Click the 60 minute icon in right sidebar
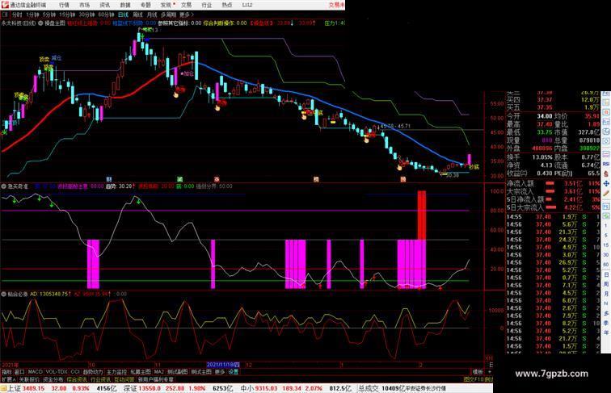This screenshot has height=393, width=611. pos(606,265)
